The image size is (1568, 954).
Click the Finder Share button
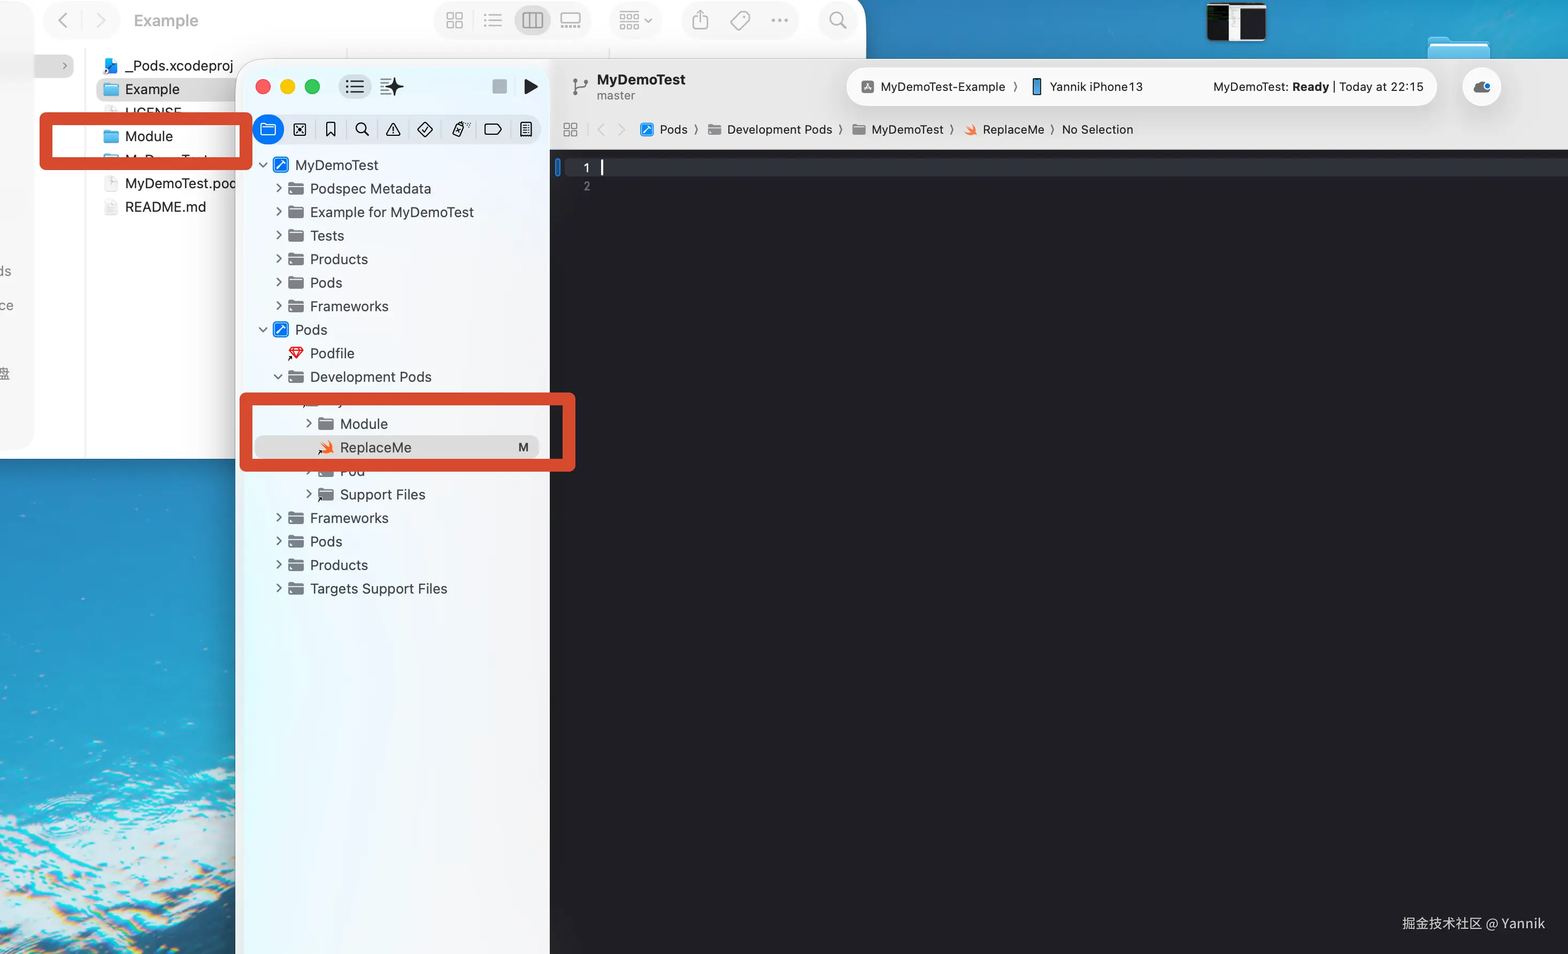(x=700, y=20)
